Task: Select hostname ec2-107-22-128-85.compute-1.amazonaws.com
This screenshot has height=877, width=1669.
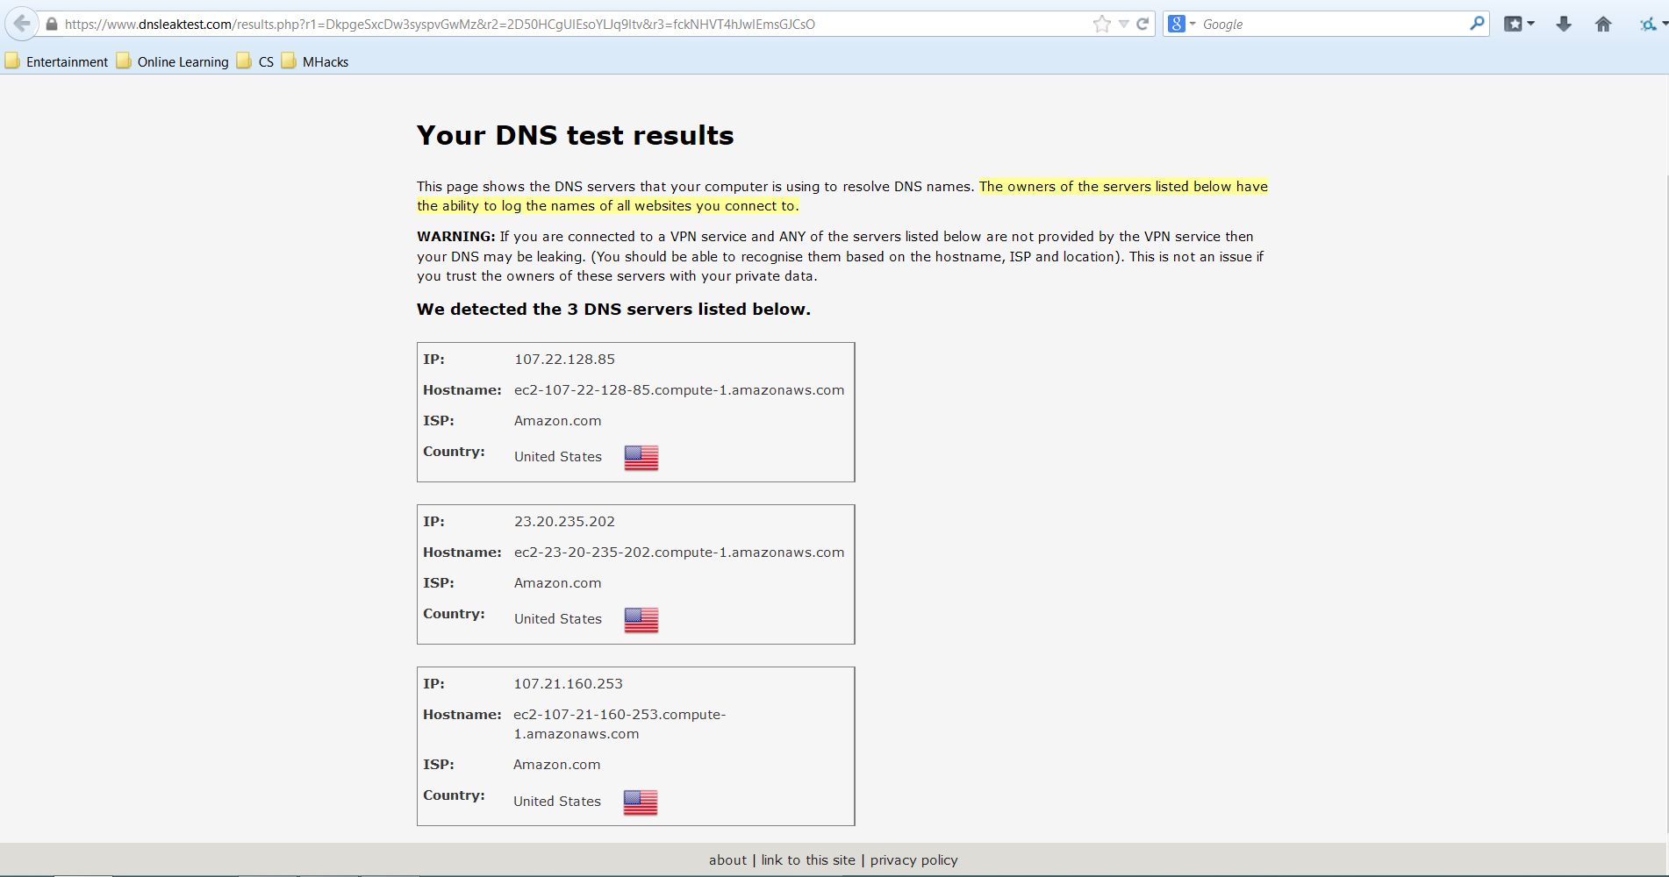Action: pos(679,390)
